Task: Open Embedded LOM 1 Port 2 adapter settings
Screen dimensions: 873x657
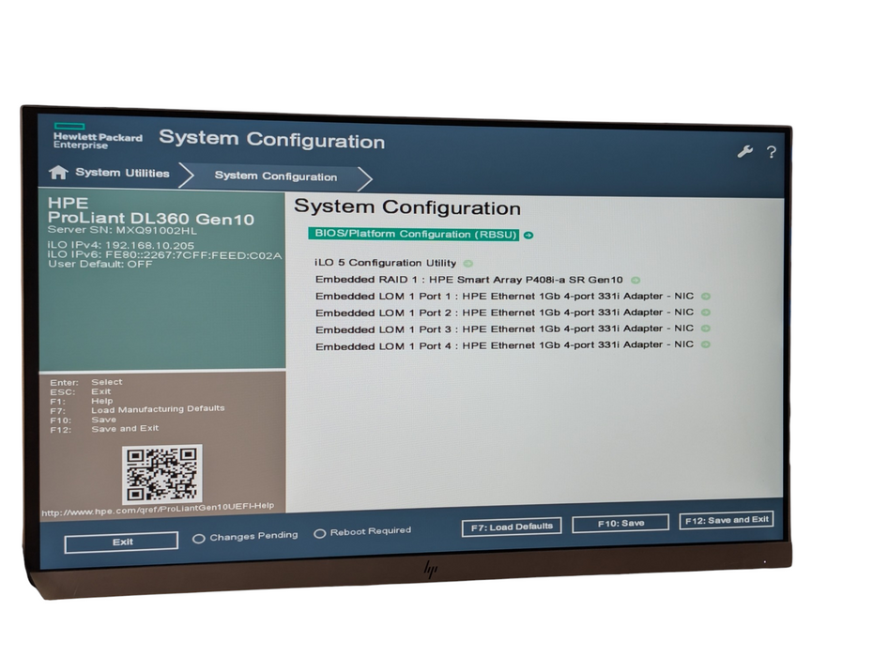Action: pos(504,313)
